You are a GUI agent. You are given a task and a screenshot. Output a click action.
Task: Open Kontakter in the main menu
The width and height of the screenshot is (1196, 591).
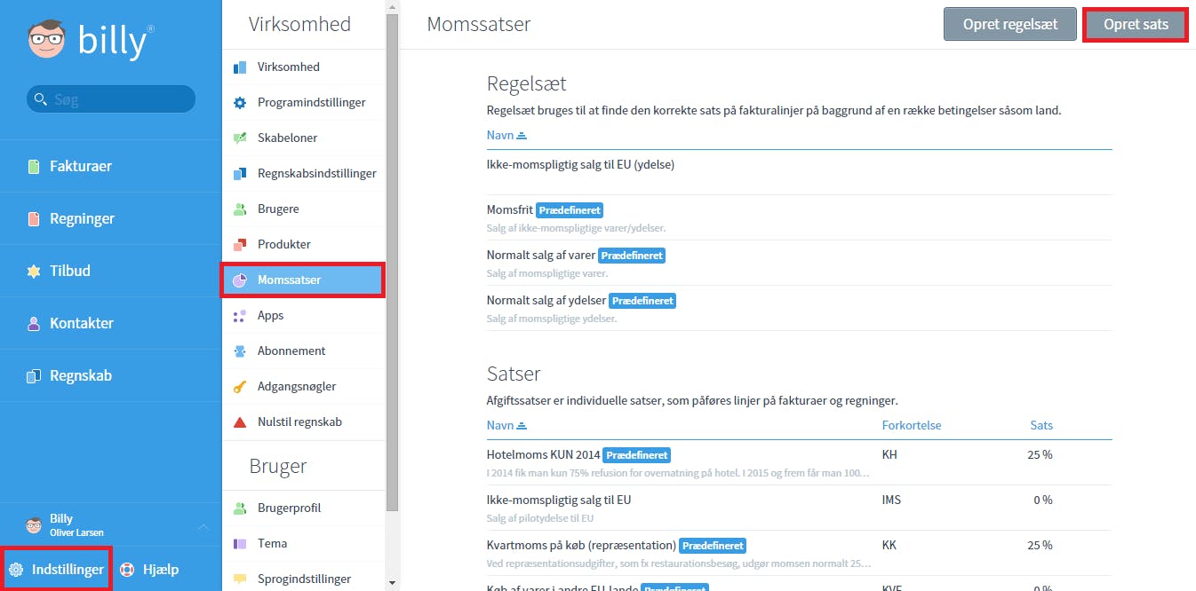[x=110, y=323]
